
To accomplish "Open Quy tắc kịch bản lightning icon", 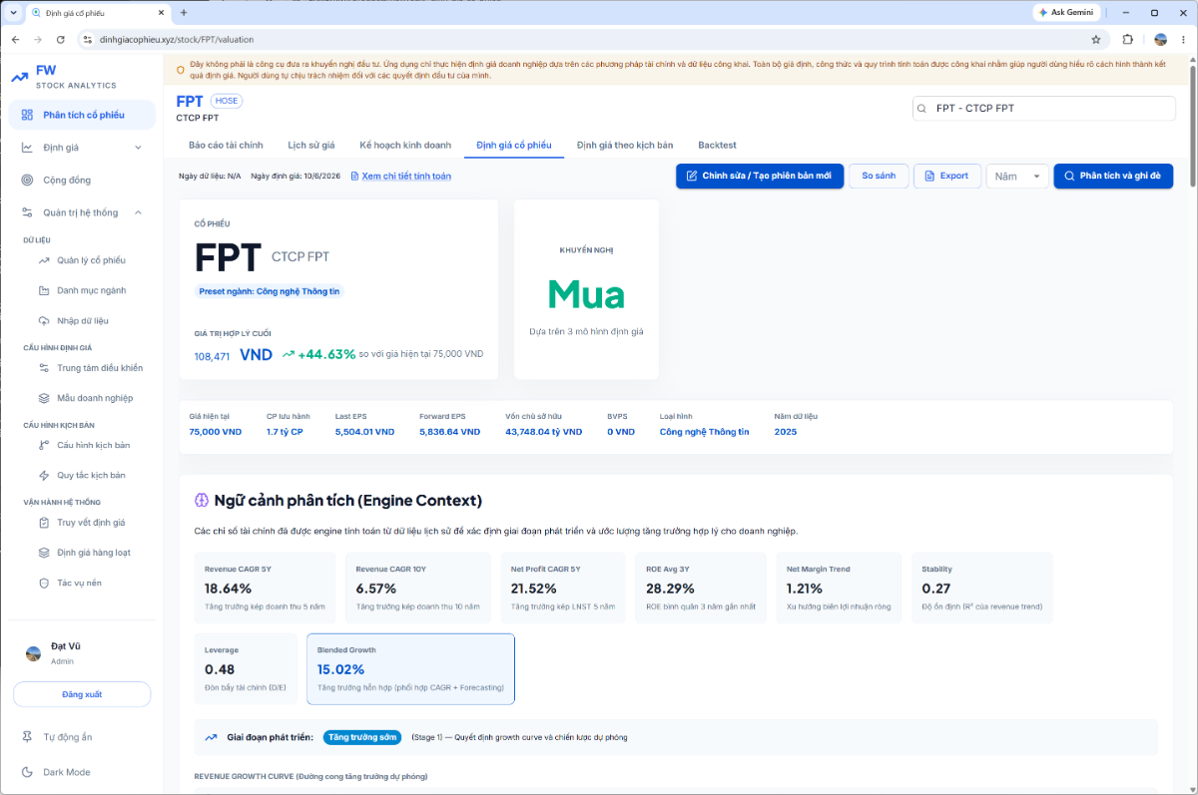I will 44,475.
